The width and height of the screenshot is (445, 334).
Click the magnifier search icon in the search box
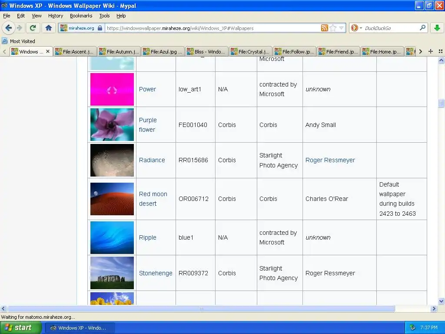coord(422,28)
